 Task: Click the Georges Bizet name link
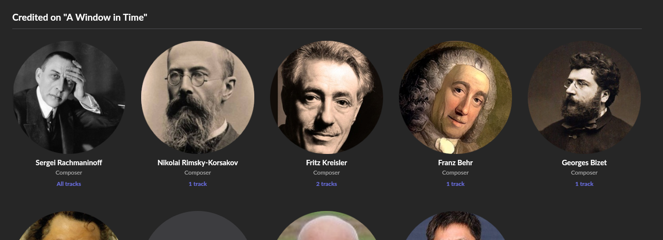point(584,163)
